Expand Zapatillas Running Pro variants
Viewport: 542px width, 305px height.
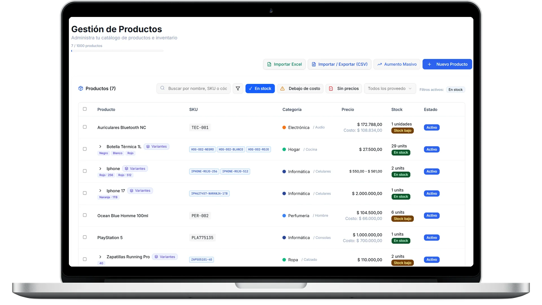(100, 257)
